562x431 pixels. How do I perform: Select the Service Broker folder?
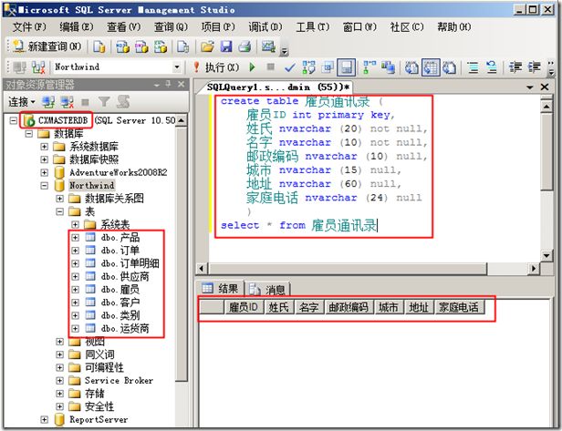tap(119, 381)
